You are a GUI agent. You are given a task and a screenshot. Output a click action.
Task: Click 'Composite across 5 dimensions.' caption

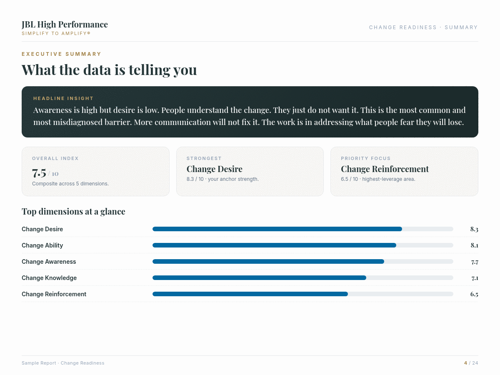[70, 184]
